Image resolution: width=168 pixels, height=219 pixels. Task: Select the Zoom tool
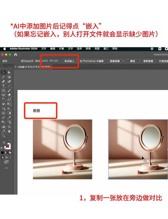click(x=3, y=136)
